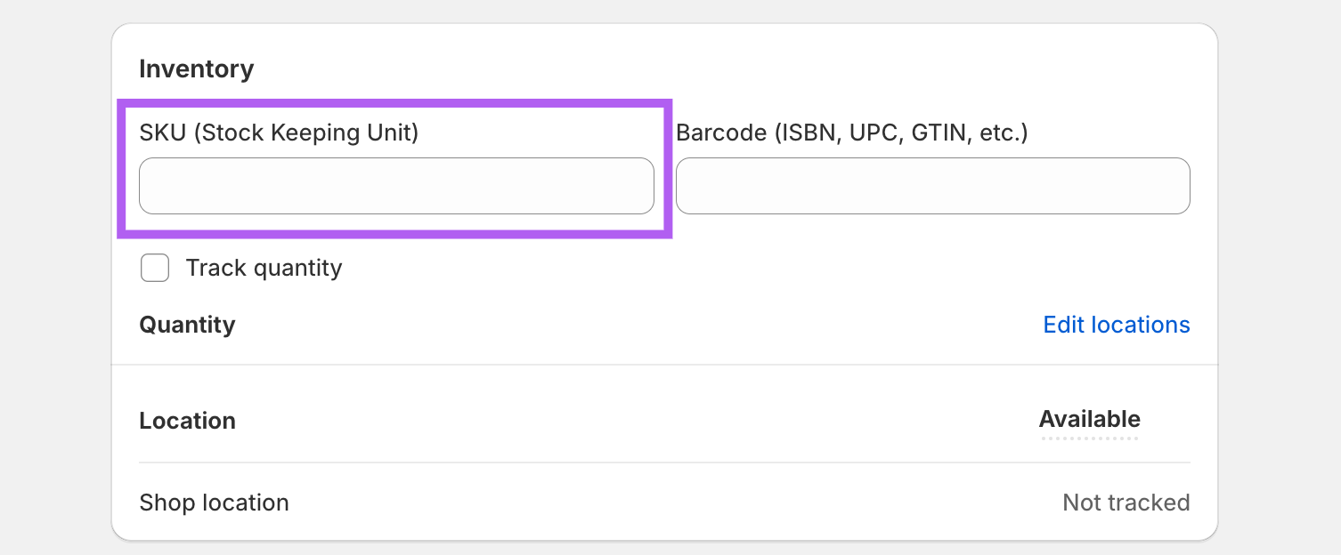Click the "SKU (Stock Keeping Unit)" label
Image resolution: width=1341 pixels, height=555 pixels.
coord(279,133)
